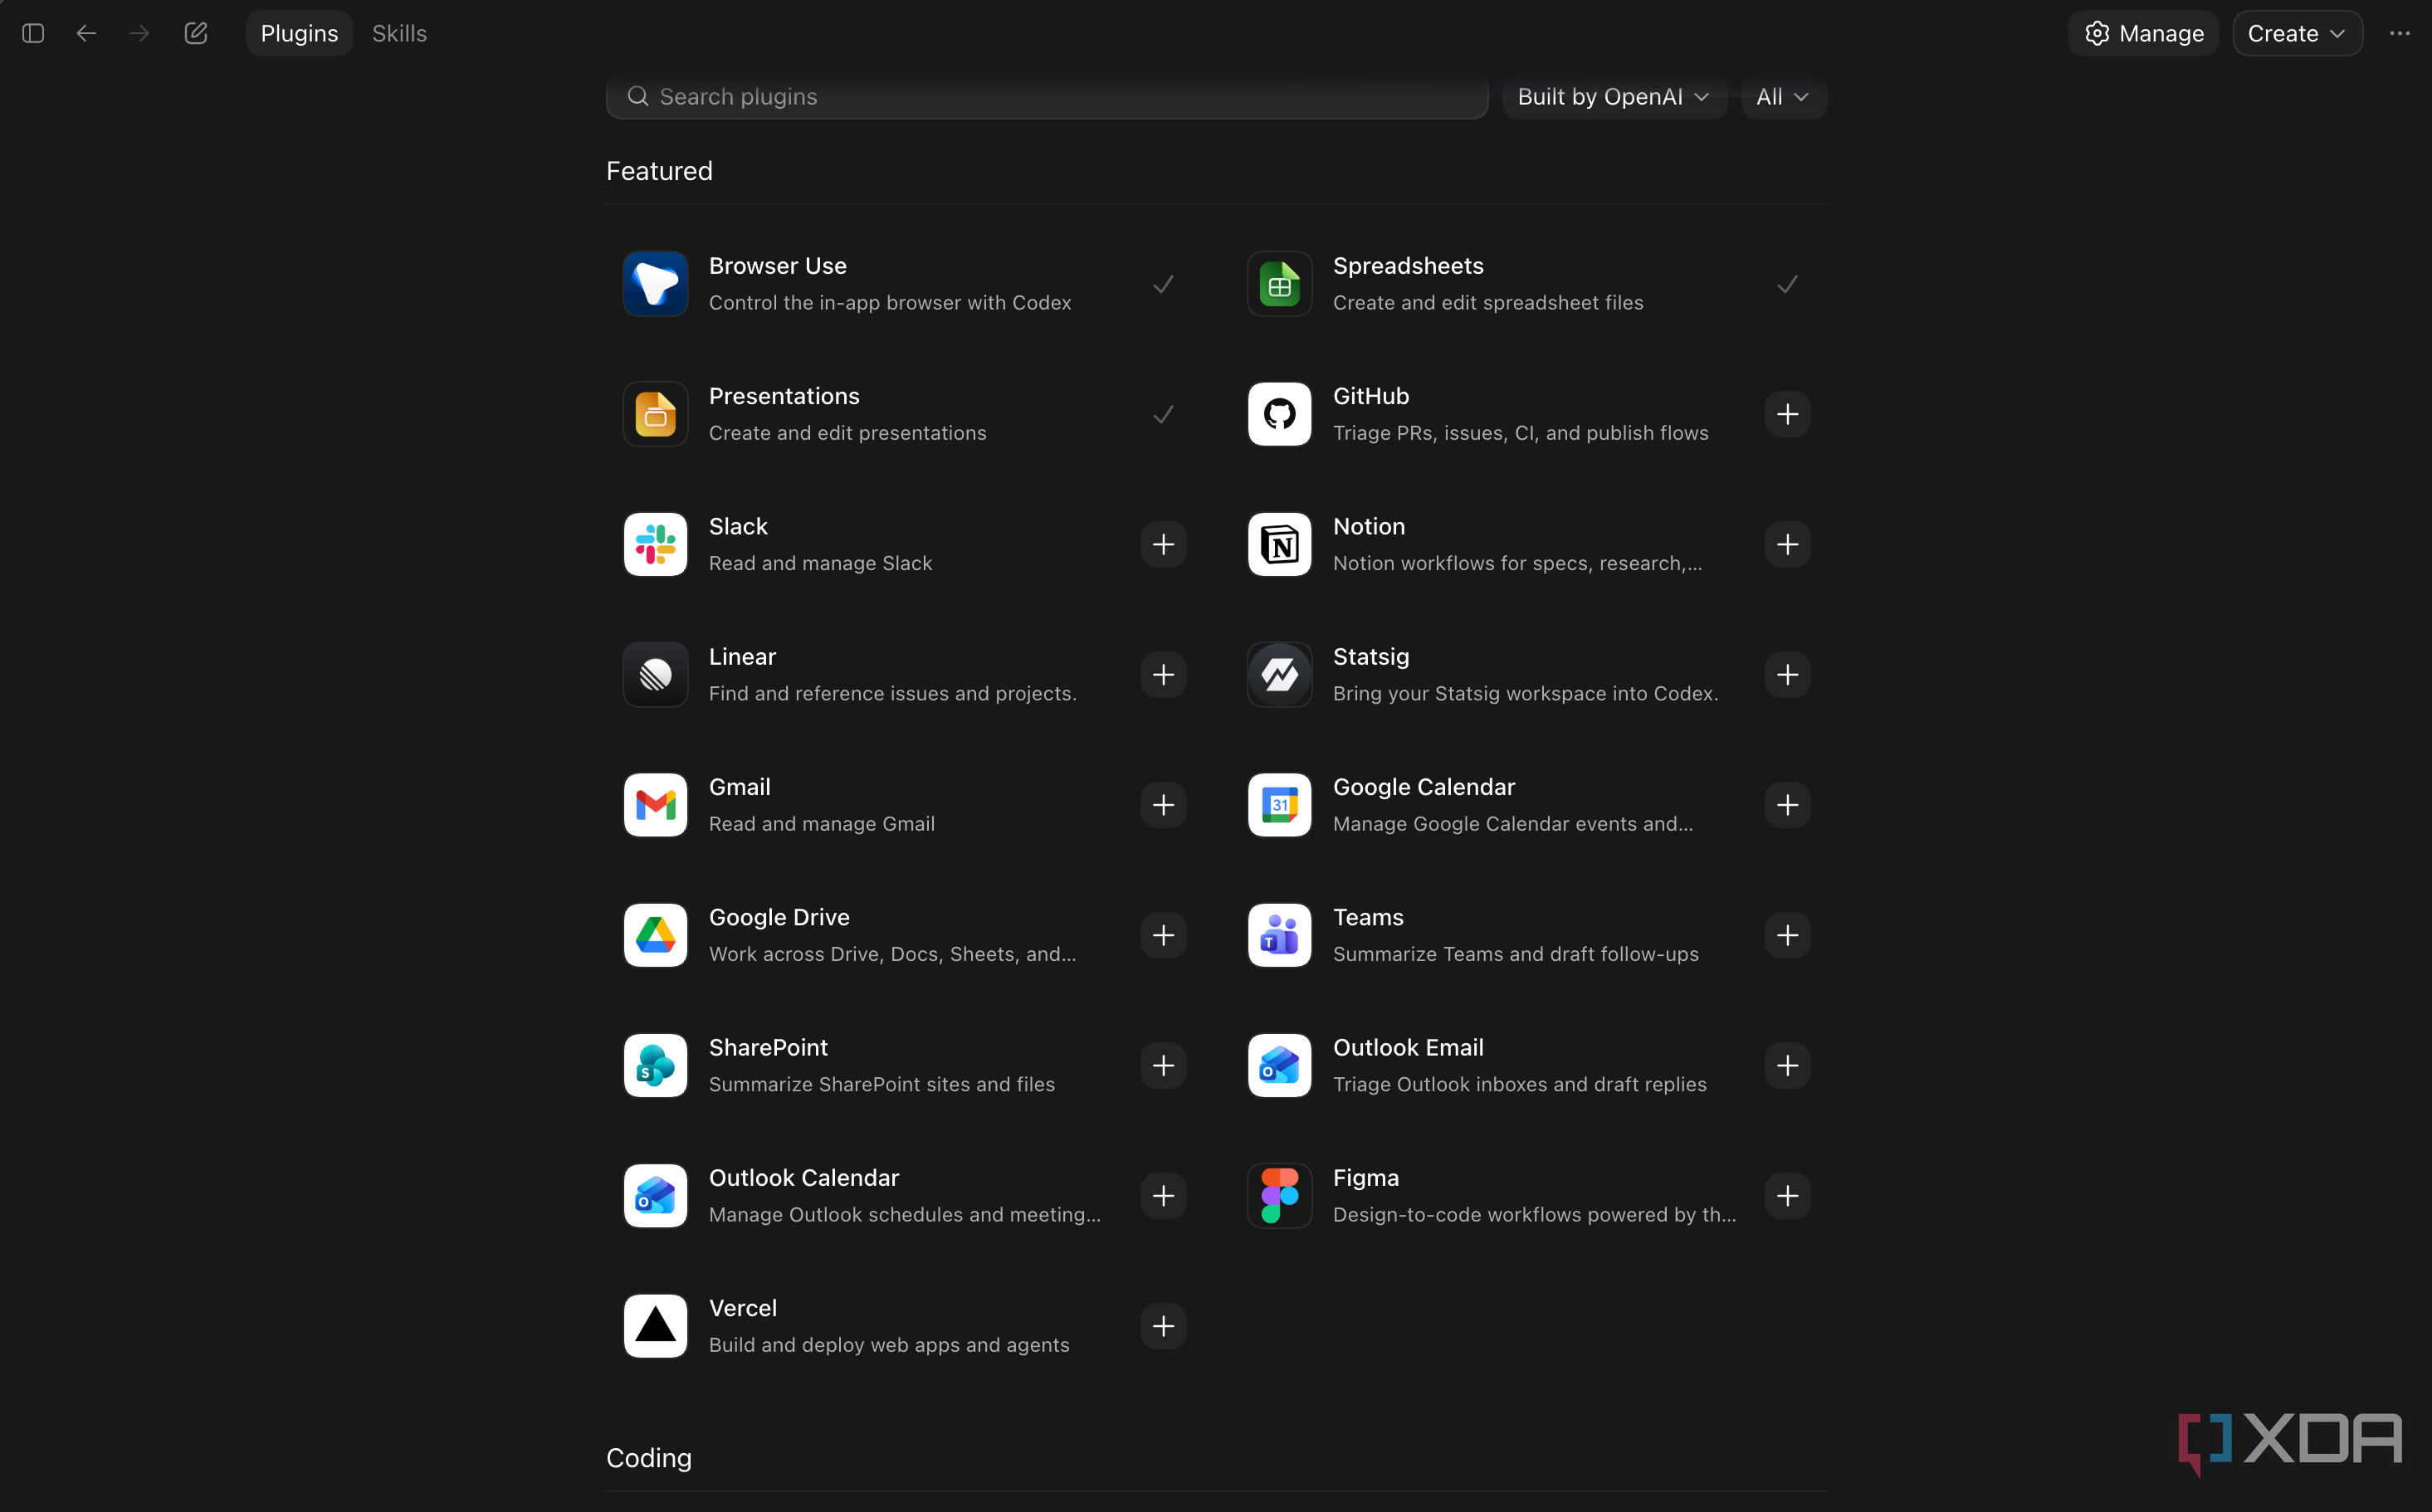Open the three-dot more options menu
The image size is (2432, 1512).
pyautogui.click(x=2399, y=33)
